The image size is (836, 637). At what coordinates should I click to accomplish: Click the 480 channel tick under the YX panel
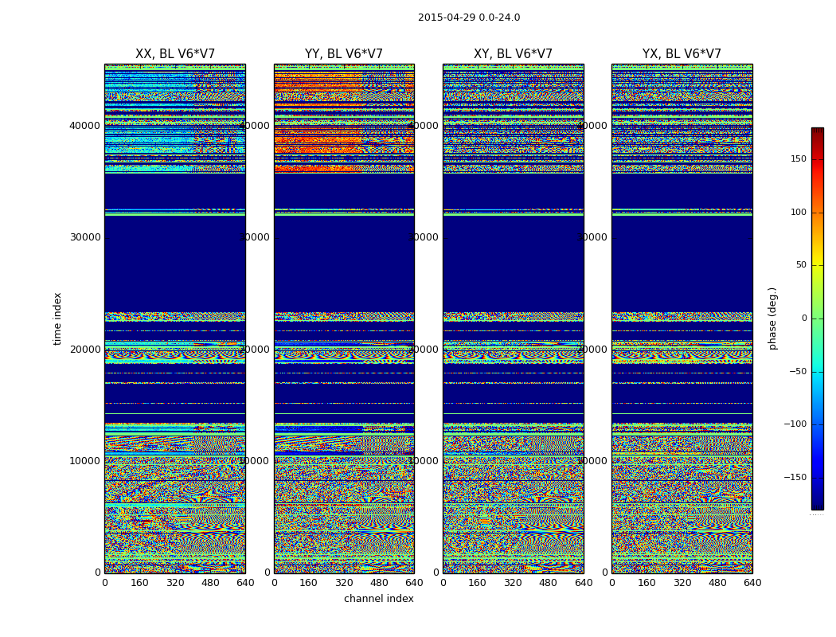coord(717,583)
